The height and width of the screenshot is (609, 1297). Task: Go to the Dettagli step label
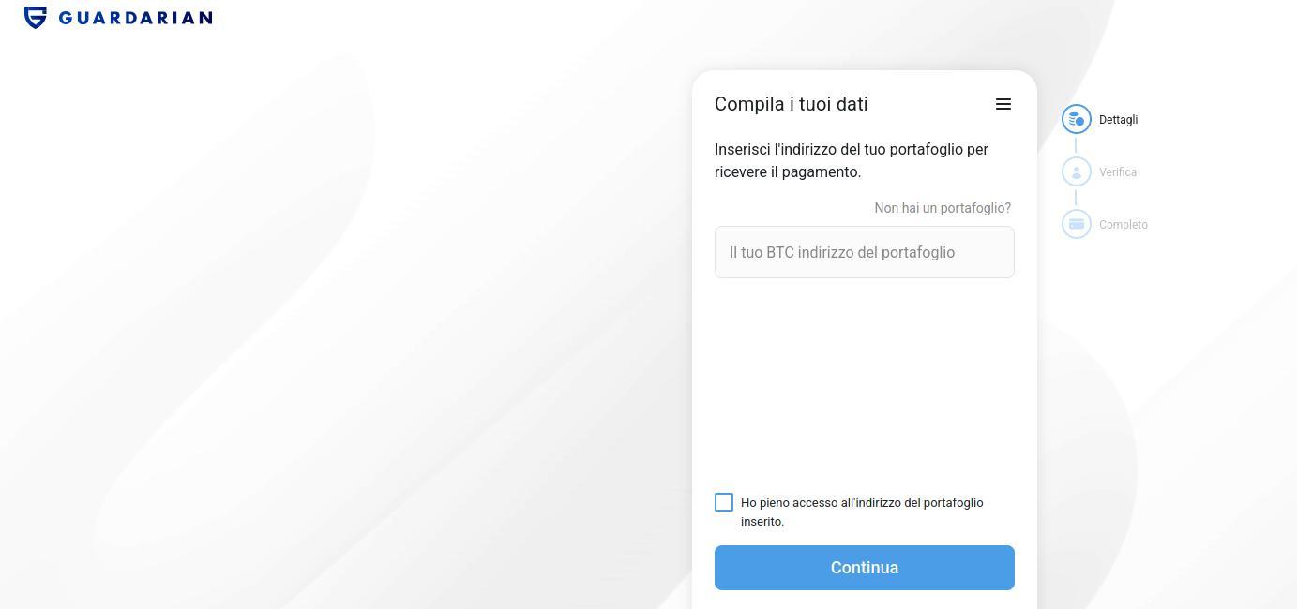[1118, 120]
